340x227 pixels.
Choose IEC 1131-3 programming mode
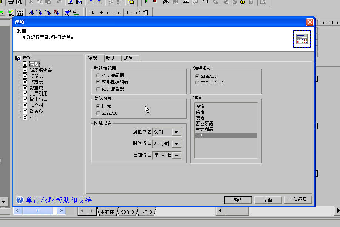(197, 83)
